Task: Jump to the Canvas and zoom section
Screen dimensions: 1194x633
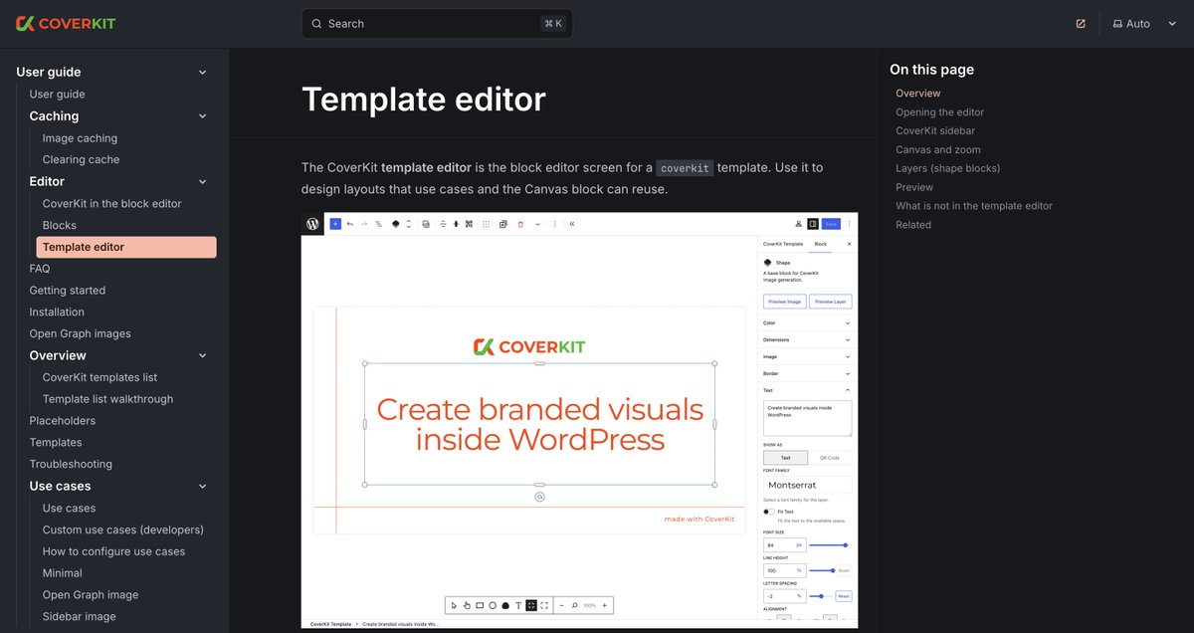Action: (x=938, y=150)
